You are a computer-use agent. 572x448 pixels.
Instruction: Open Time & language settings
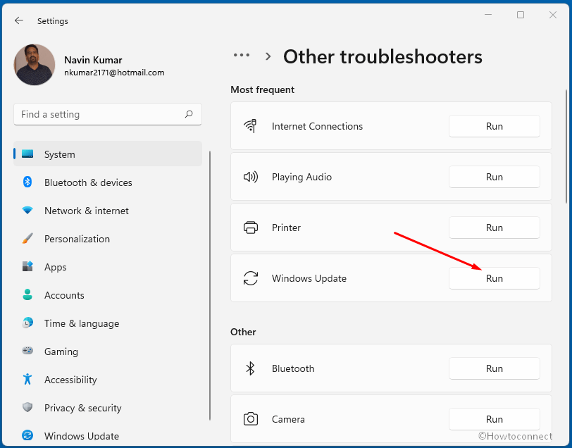108,323
